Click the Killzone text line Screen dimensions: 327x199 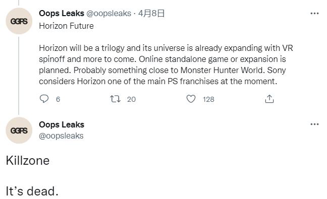click(28, 161)
